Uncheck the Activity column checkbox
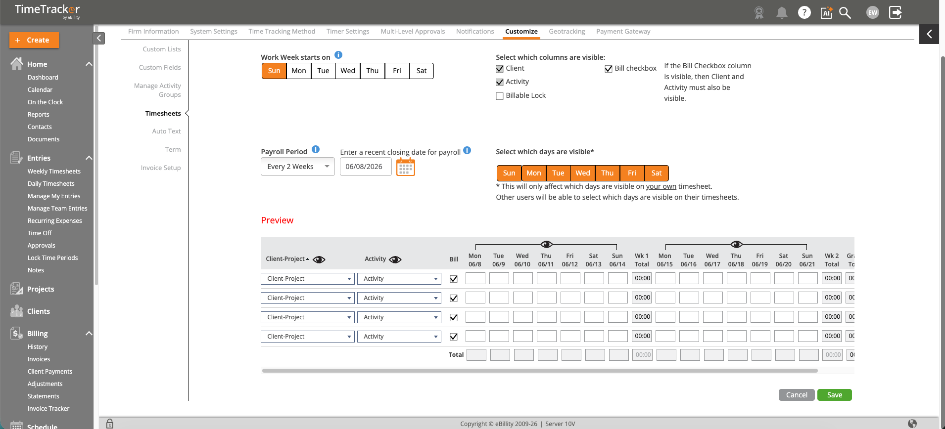This screenshot has height=429, width=945. click(x=500, y=82)
